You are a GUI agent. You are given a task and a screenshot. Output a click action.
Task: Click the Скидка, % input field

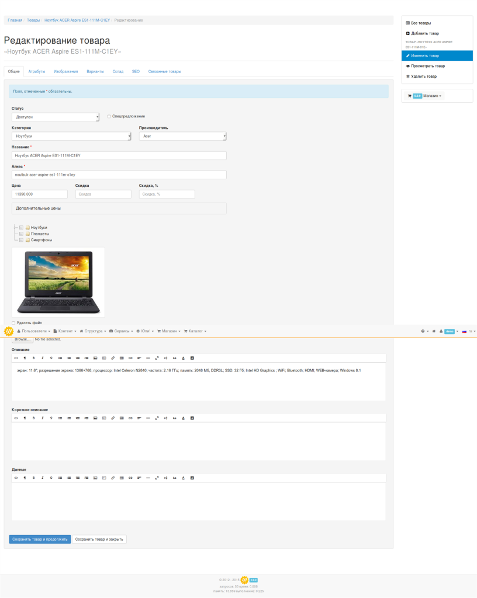[167, 194]
